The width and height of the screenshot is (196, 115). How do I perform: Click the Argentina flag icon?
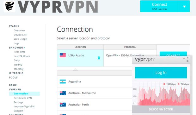click(x=63, y=81)
